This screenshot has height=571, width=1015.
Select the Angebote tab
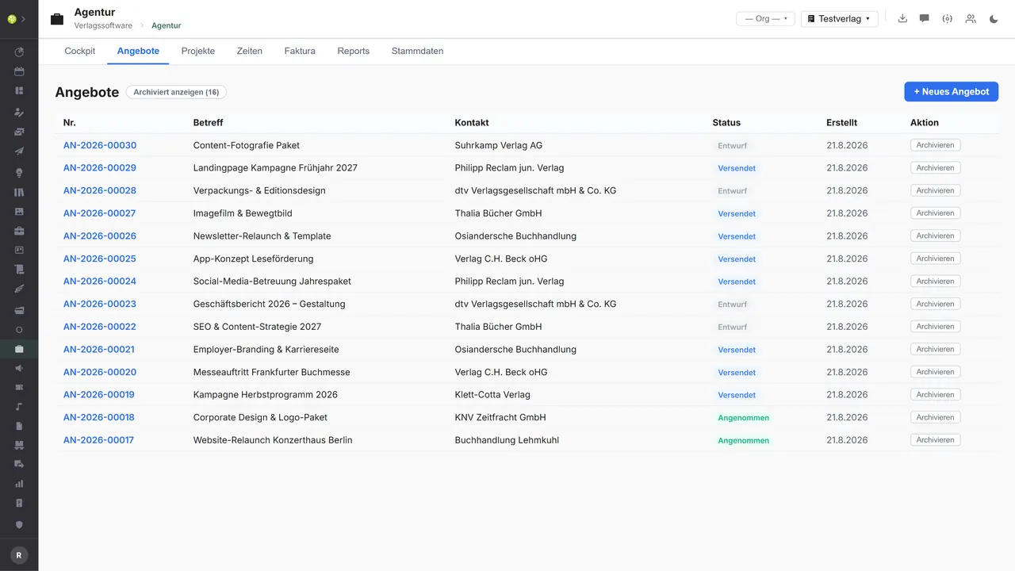pyautogui.click(x=138, y=51)
